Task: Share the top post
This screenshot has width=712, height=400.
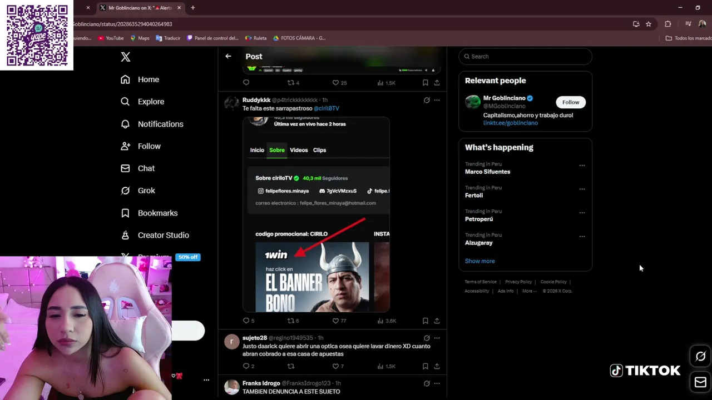Action: (437, 82)
